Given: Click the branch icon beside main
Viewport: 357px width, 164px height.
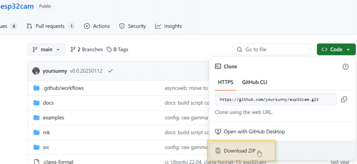Looking at the screenshot, I should click(35, 50).
